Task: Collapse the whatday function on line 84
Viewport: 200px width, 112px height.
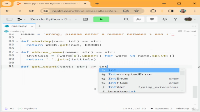Action: point(17,41)
